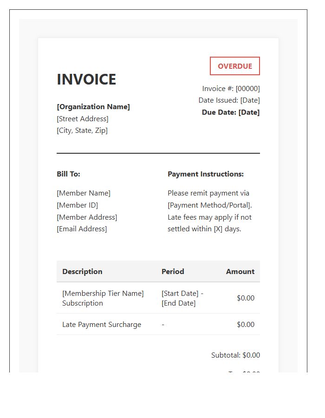Click the Subscription row's $0.00 amount
This screenshot has width=325, height=418.
[246, 298]
